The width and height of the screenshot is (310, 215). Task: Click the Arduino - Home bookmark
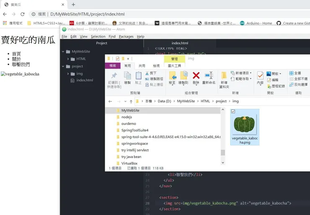(x=256, y=23)
